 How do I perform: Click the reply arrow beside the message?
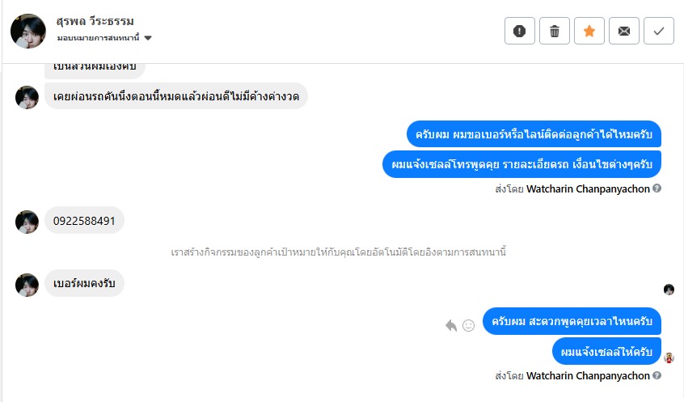tap(451, 325)
